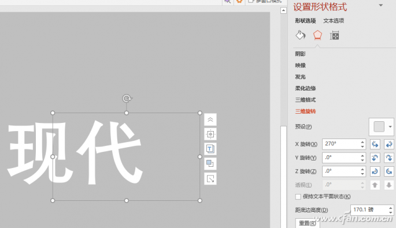
Task: Click the 重置 reset button
Action: click(308, 223)
